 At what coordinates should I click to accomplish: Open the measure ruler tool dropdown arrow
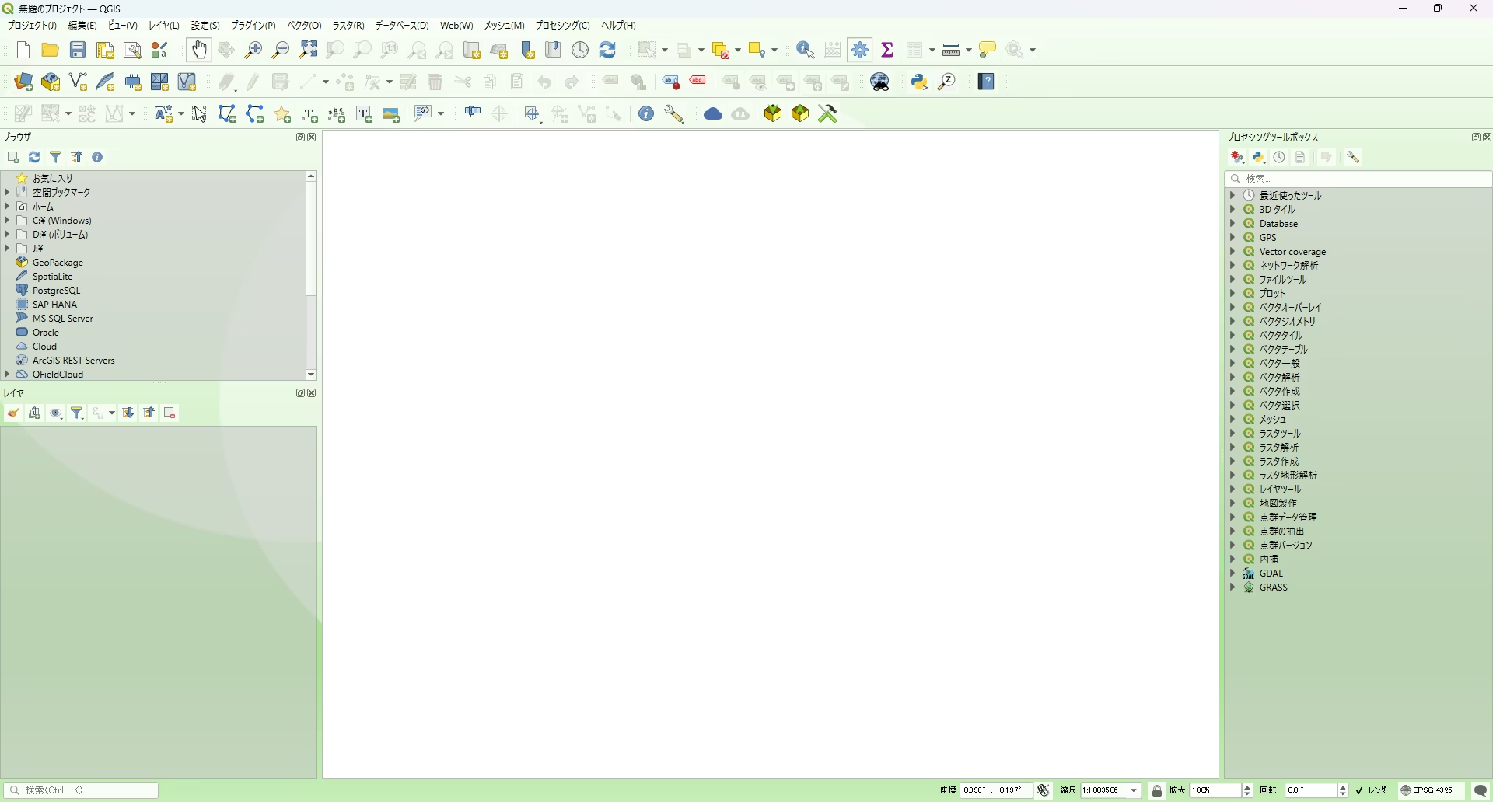pyautogui.click(x=969, y=51)
